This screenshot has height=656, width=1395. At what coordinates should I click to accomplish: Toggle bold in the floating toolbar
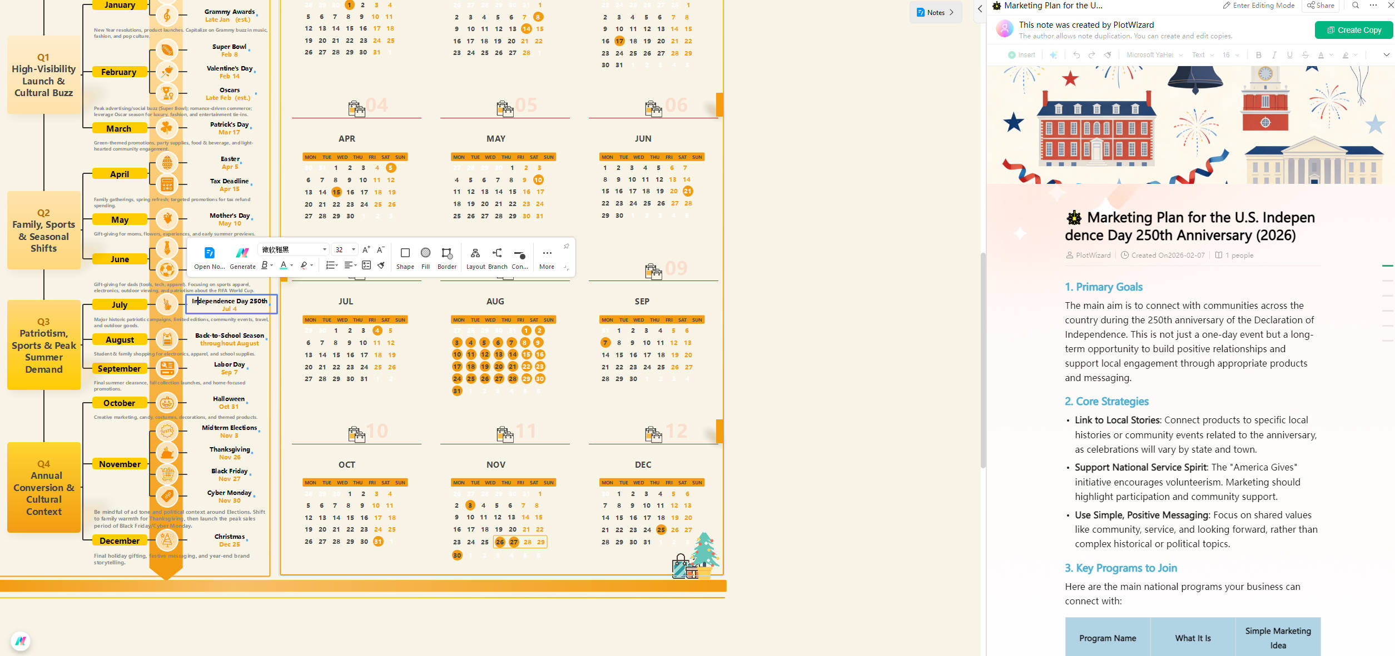265,266
